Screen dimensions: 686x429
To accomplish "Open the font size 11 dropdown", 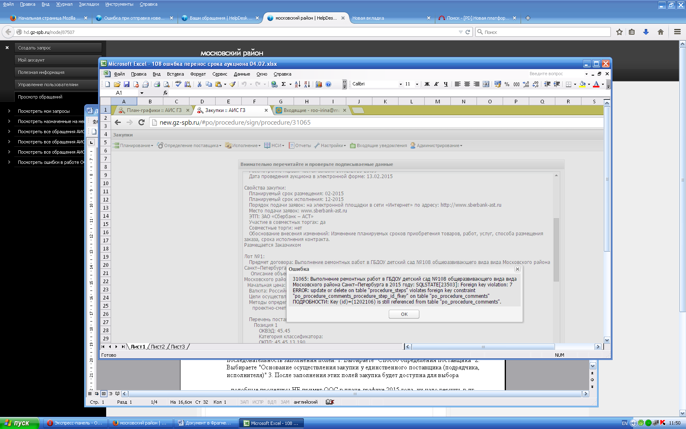I will 417,84.
